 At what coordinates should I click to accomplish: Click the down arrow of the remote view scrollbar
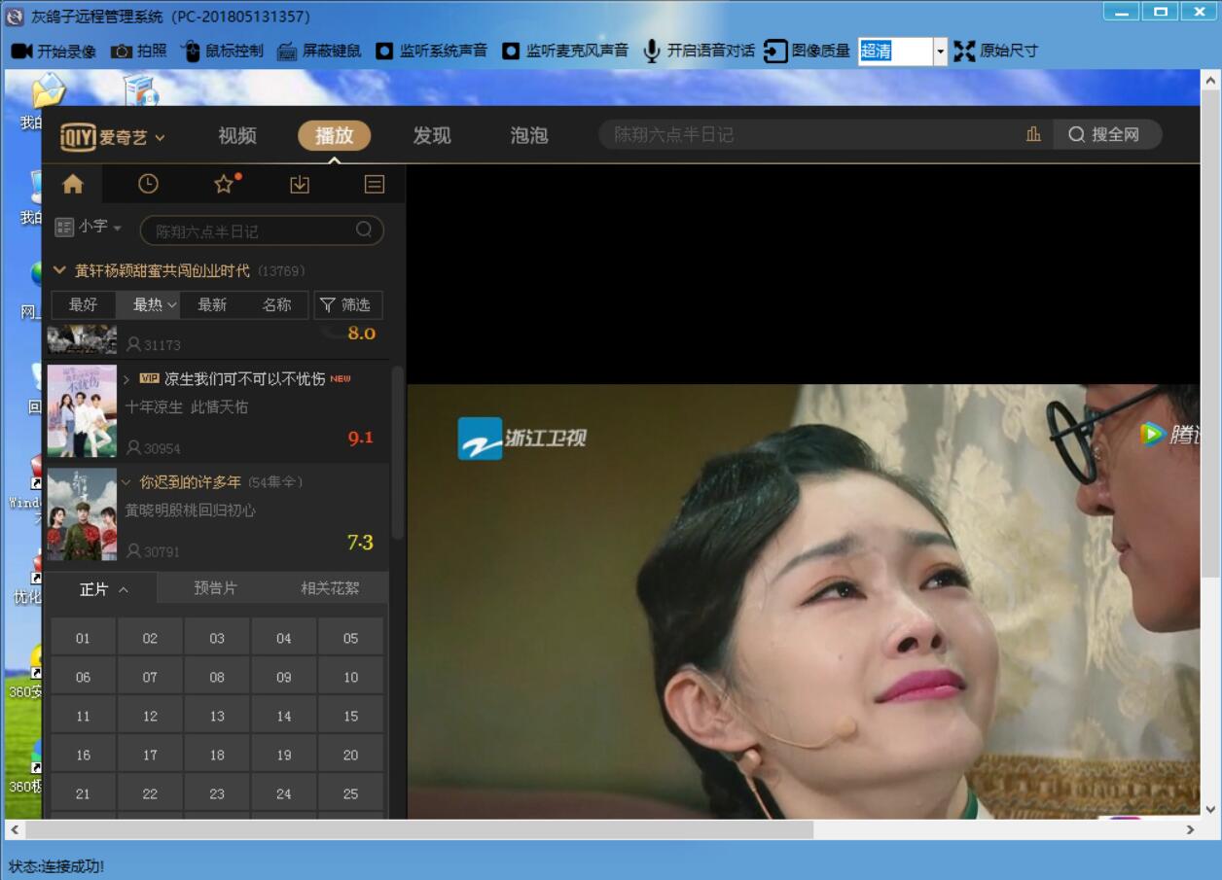coord(1211,809)
